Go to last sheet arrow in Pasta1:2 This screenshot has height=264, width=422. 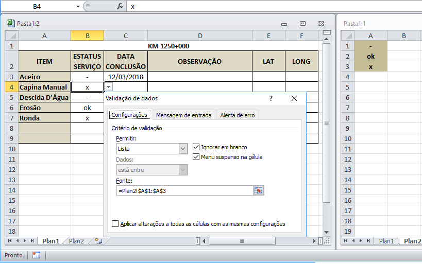pos(32,241)
